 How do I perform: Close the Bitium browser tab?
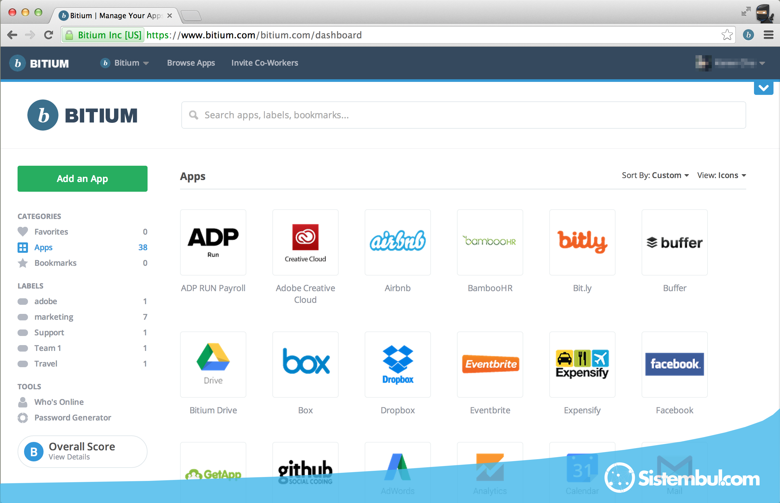coord(170,15)
